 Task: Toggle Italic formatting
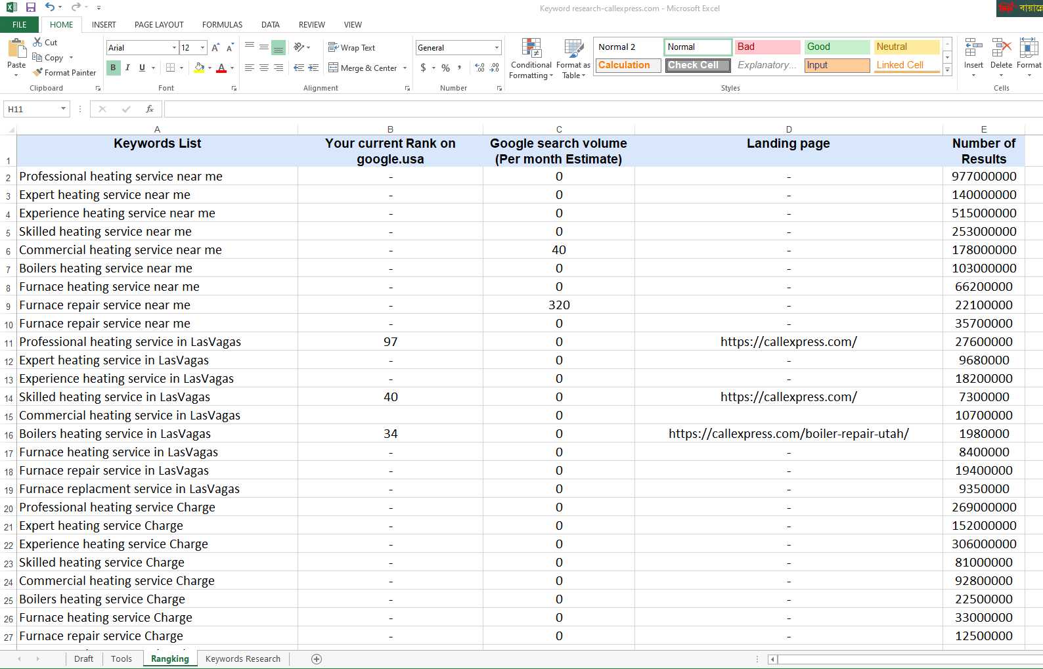point(127,68)
